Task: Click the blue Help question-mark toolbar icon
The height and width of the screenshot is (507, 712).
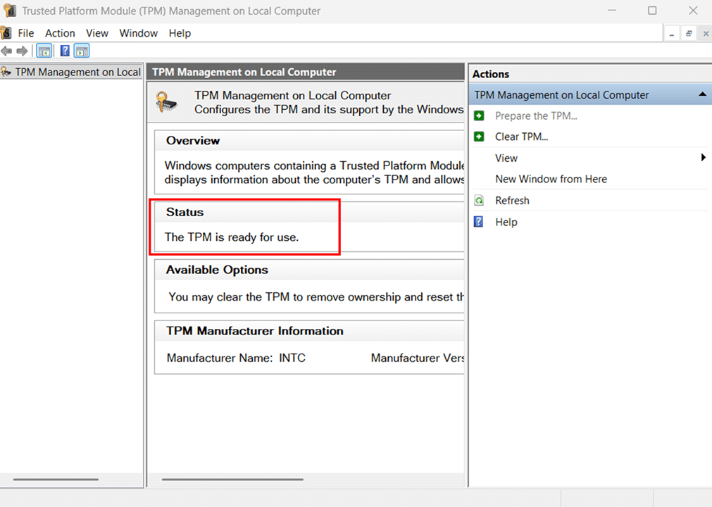Action: pos(65,51)
